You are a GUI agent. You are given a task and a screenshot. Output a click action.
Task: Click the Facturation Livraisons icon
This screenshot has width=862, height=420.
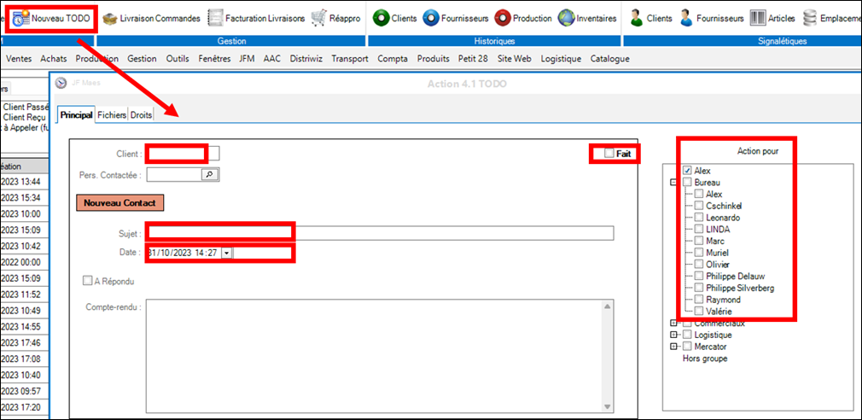pos(216,18)
